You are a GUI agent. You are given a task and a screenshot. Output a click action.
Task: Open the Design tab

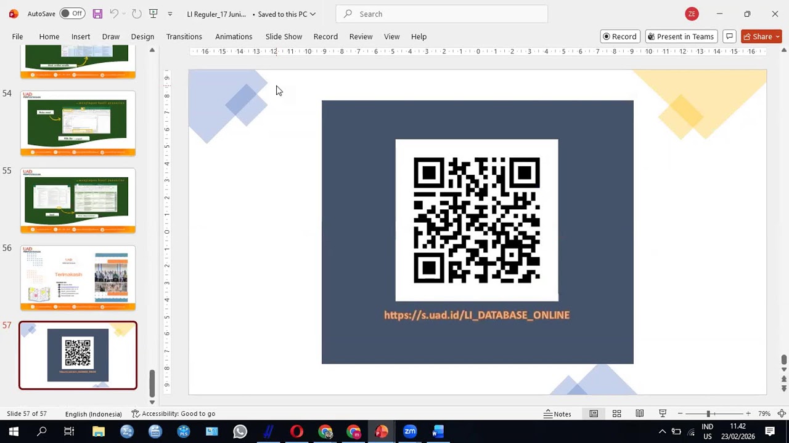[142, 36]
